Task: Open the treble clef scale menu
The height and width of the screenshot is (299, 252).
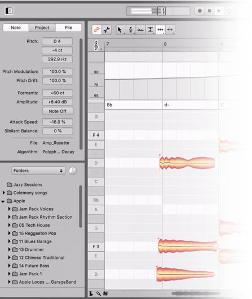Action: click(x=97, y=46)
